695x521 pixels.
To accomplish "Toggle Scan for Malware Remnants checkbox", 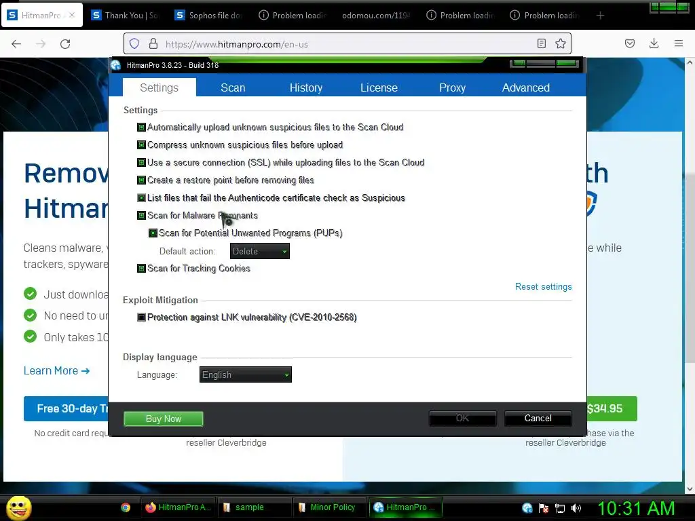I will coord(141,215).
